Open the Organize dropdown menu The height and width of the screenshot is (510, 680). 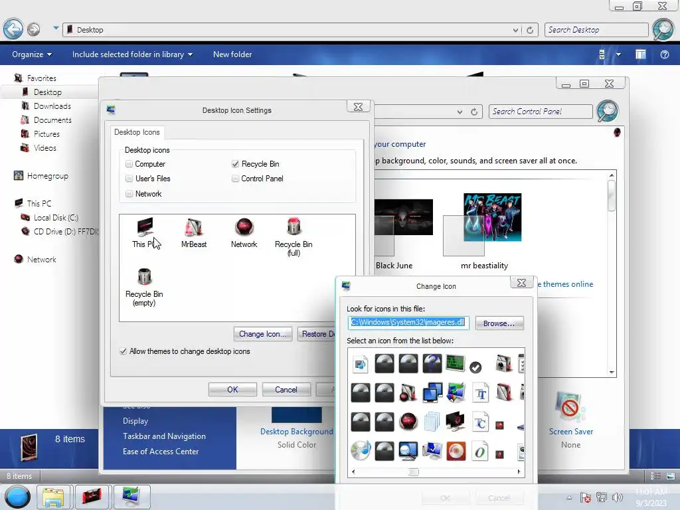[x=32, y=54]
